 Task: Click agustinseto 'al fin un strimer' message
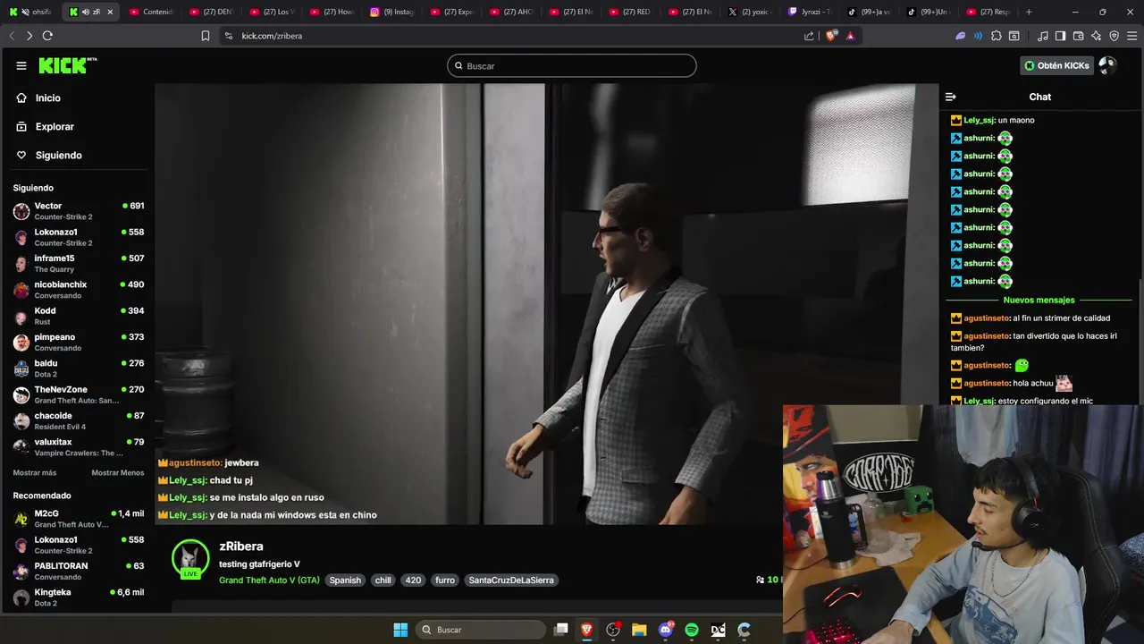click(1032, 318)
